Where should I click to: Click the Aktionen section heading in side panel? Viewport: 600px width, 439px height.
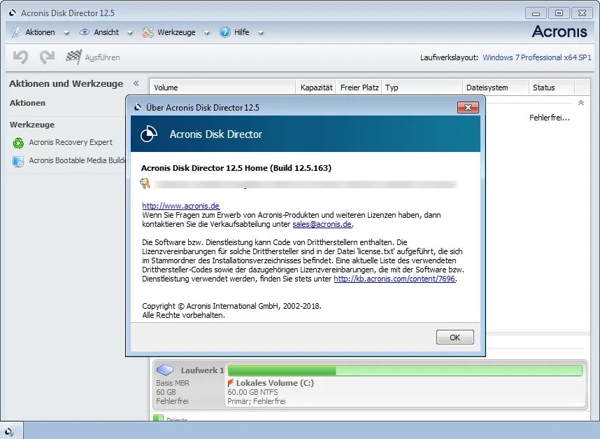[27, 103]
